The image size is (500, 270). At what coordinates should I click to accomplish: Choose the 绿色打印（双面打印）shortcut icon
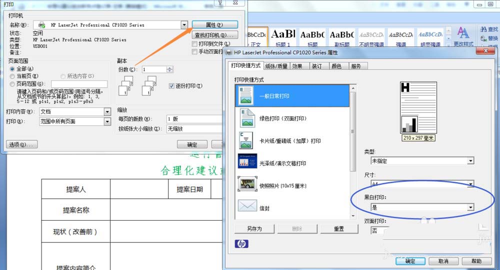coord(247,118)
